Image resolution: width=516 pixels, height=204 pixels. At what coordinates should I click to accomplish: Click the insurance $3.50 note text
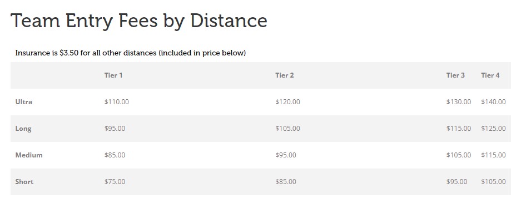pos(131,53)
